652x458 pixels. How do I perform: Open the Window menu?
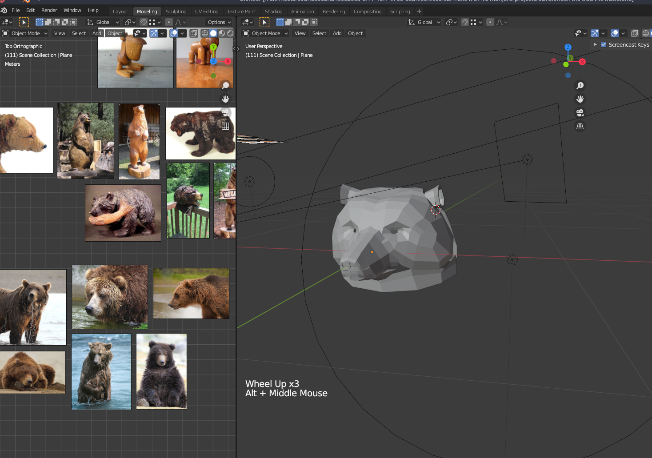(72, 10)
